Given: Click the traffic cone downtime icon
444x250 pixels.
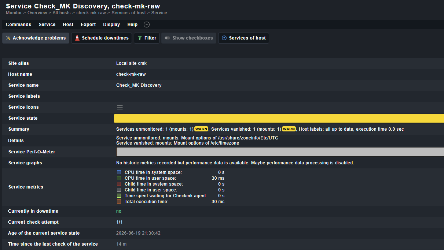Looking at the screenshot, I should pyautogui.click(x=77, y=38).
